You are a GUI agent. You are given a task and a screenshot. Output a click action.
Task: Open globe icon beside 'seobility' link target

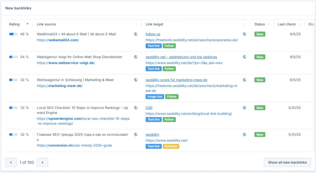tap(244, 134)
